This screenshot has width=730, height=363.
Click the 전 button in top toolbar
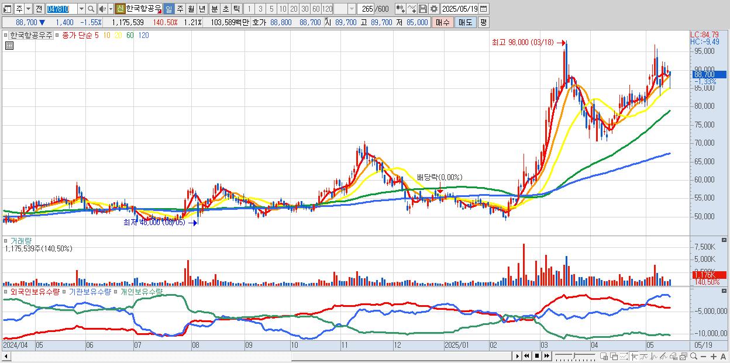[x=39, y=9]
